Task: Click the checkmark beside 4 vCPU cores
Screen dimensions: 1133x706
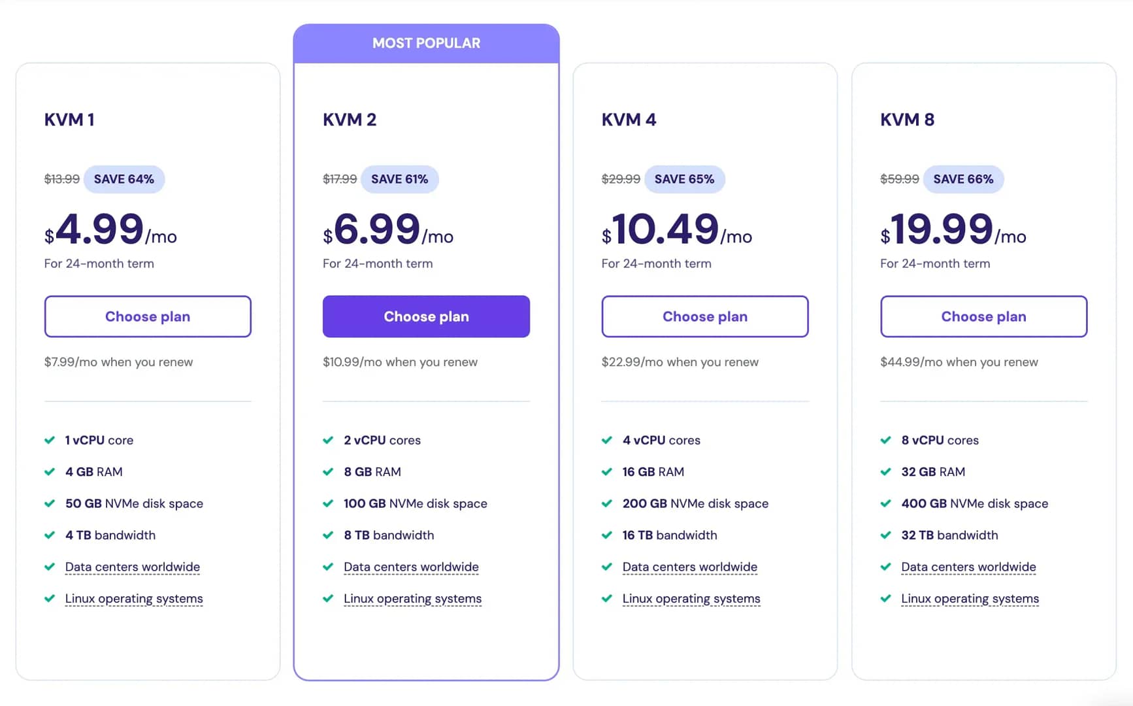Action: [x=607, y=440]
